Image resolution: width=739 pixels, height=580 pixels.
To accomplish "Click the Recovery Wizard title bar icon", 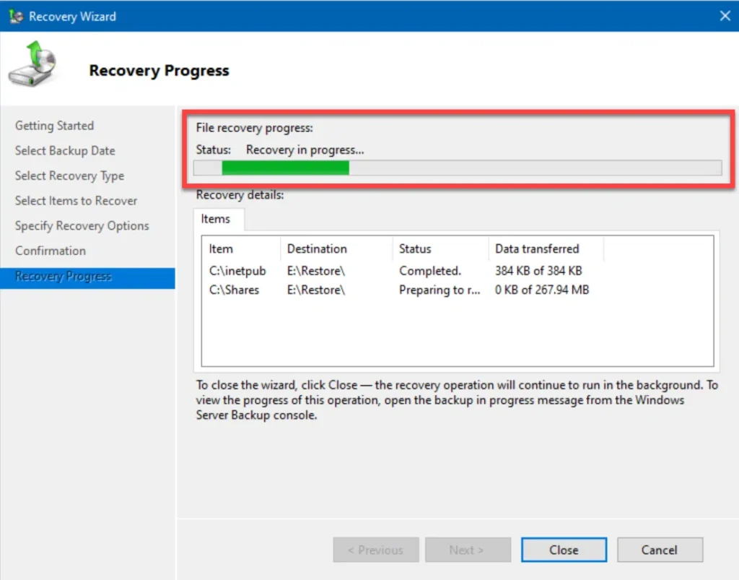I will pyautogui.click(x=16, y=17).
